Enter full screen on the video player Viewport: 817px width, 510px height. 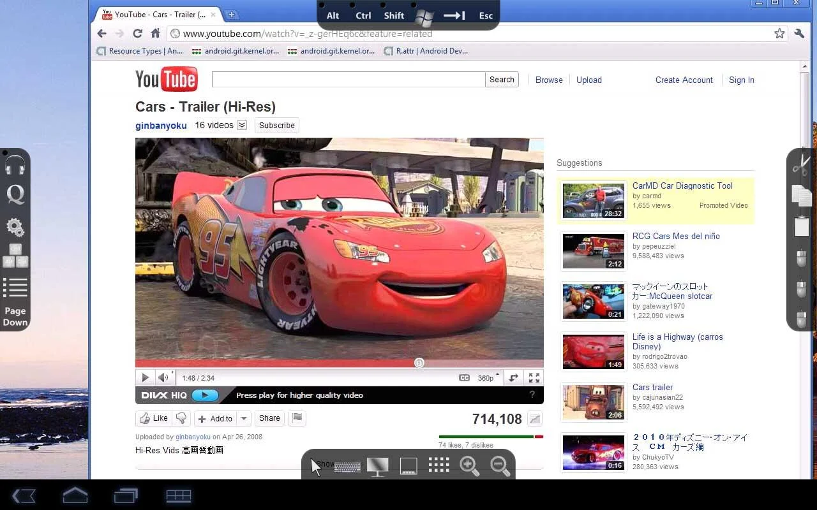click(534, 378)
